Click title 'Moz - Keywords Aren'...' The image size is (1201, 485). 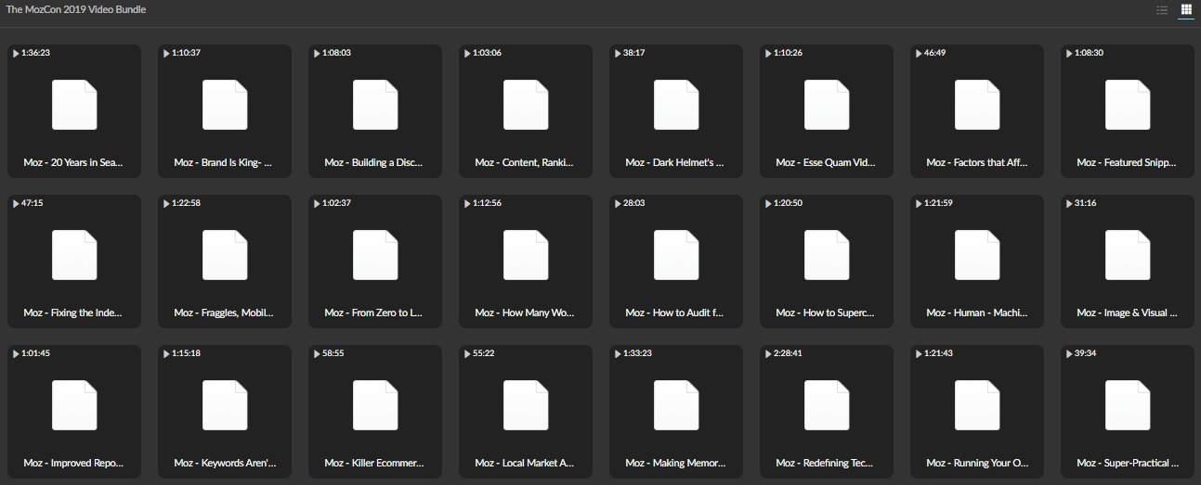225,463
